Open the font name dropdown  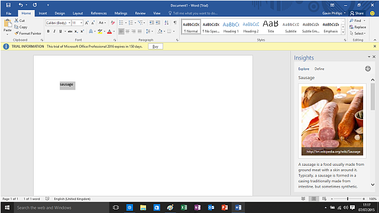(x=69, y=23)
